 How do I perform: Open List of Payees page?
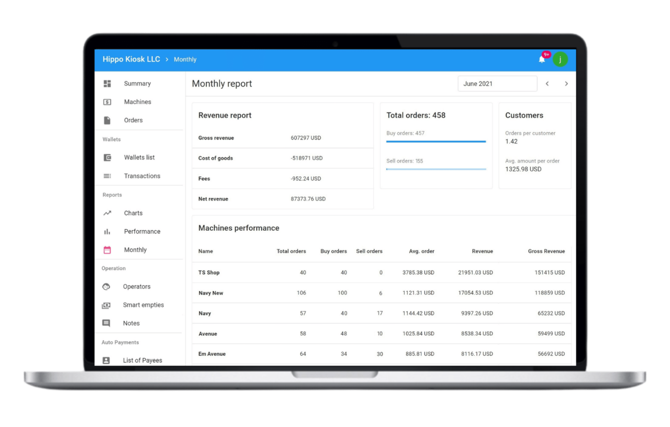pos(142,360)
